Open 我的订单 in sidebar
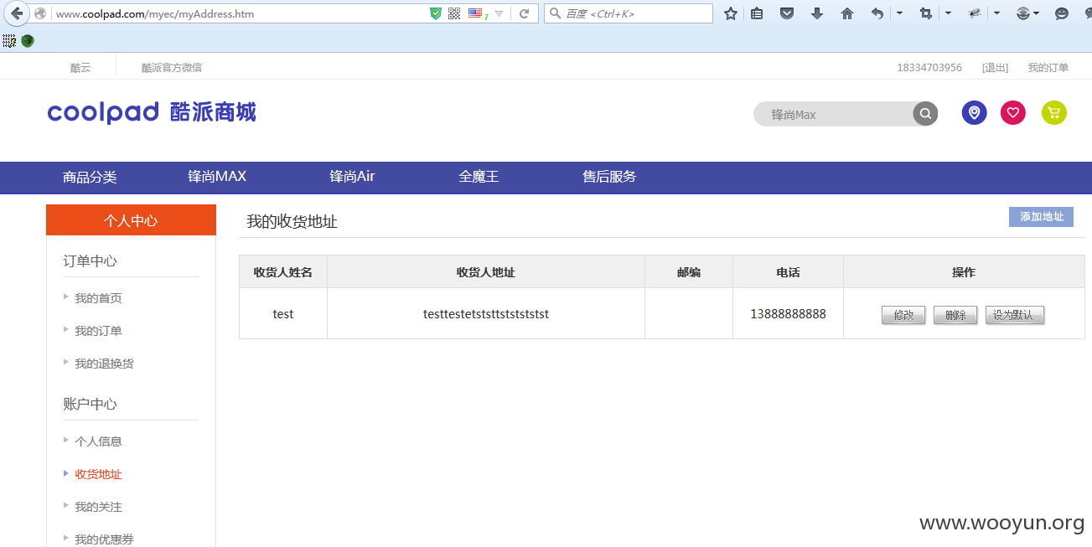 pos(98,331)
